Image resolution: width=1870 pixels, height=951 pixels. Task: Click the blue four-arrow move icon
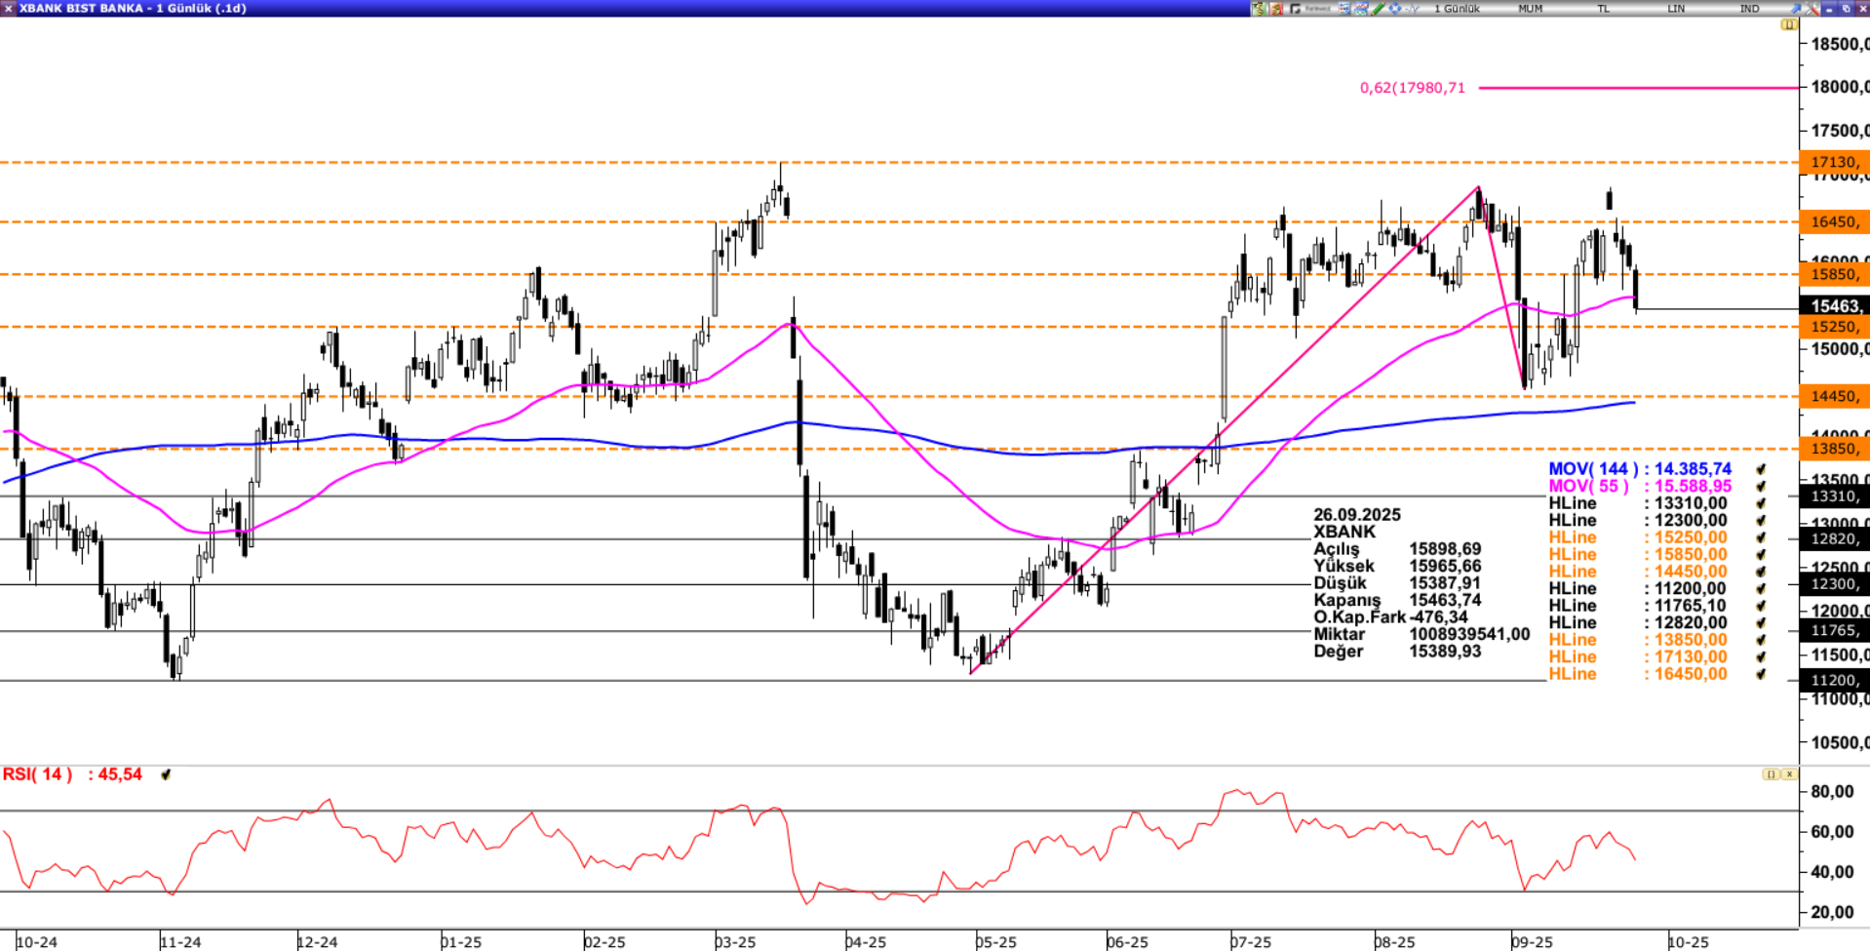click(x=1395, y=8)
